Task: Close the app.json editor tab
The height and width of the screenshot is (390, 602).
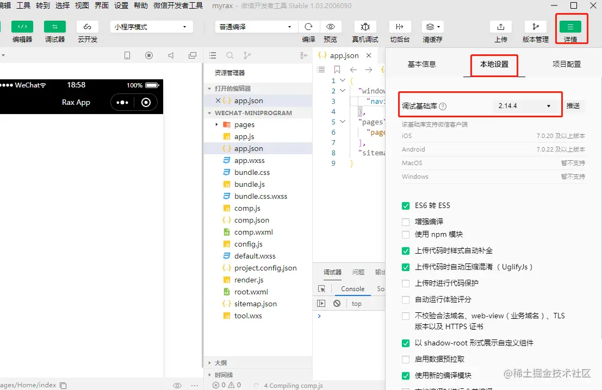Action: click(369, 55)
